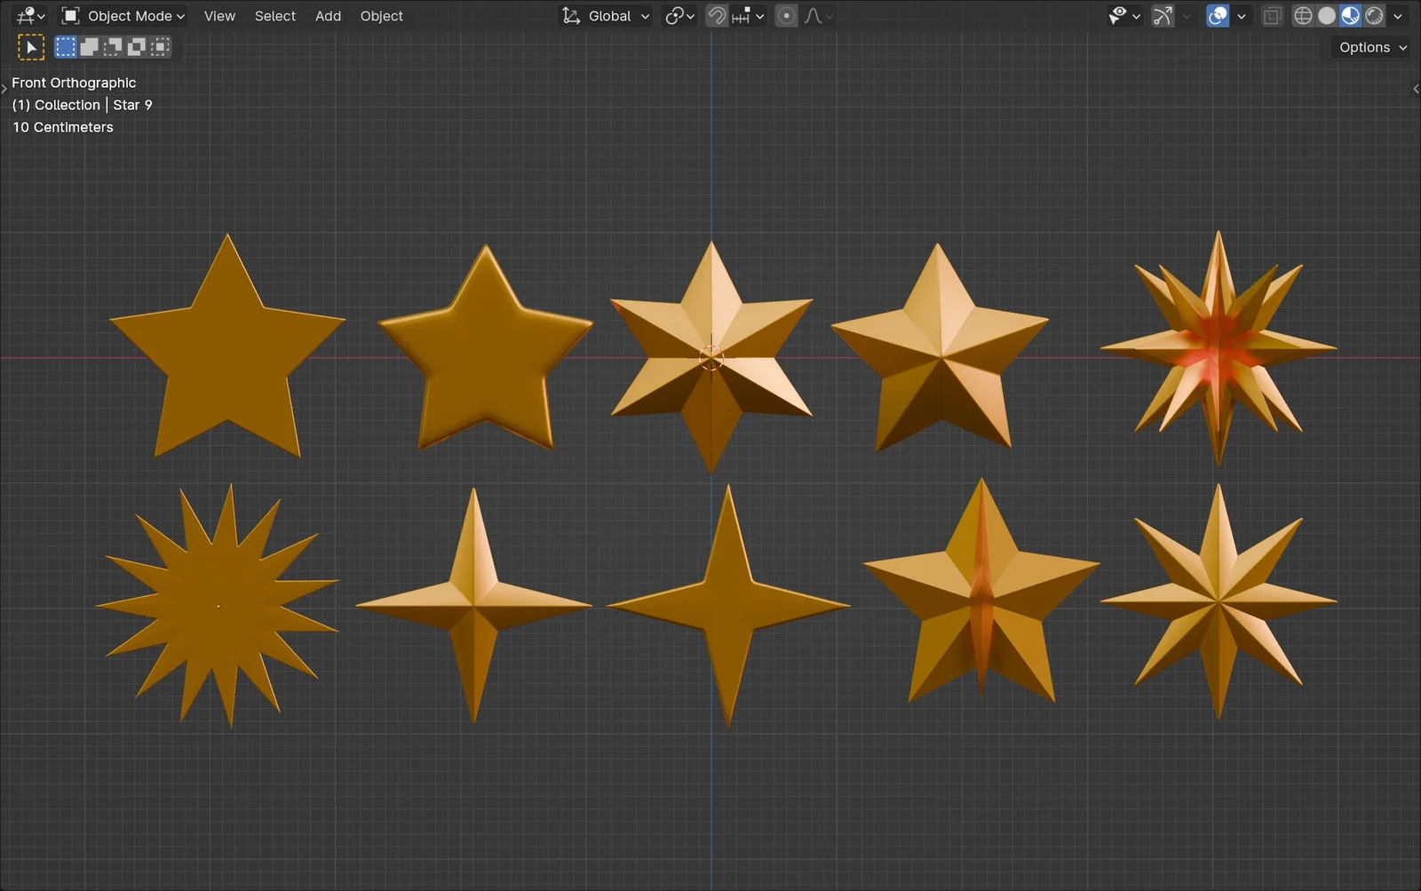Toggle X-Ray mode icon
The width and height of the screenshot is (1421, 891).
pyautogui.click(x=1272, y=15)
